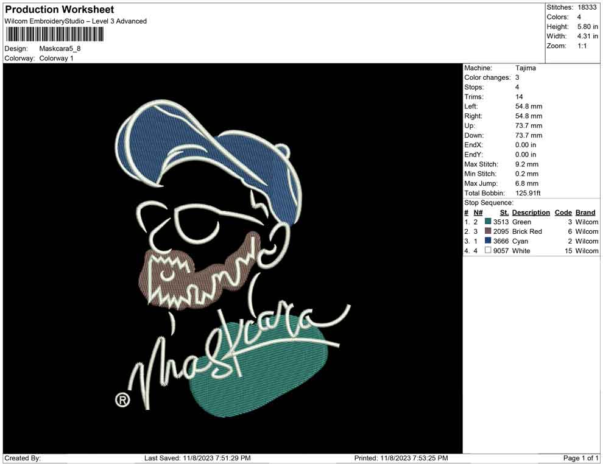
Task: Click thread number 2095 in stop sequence
Action: [x=501, y=231]
